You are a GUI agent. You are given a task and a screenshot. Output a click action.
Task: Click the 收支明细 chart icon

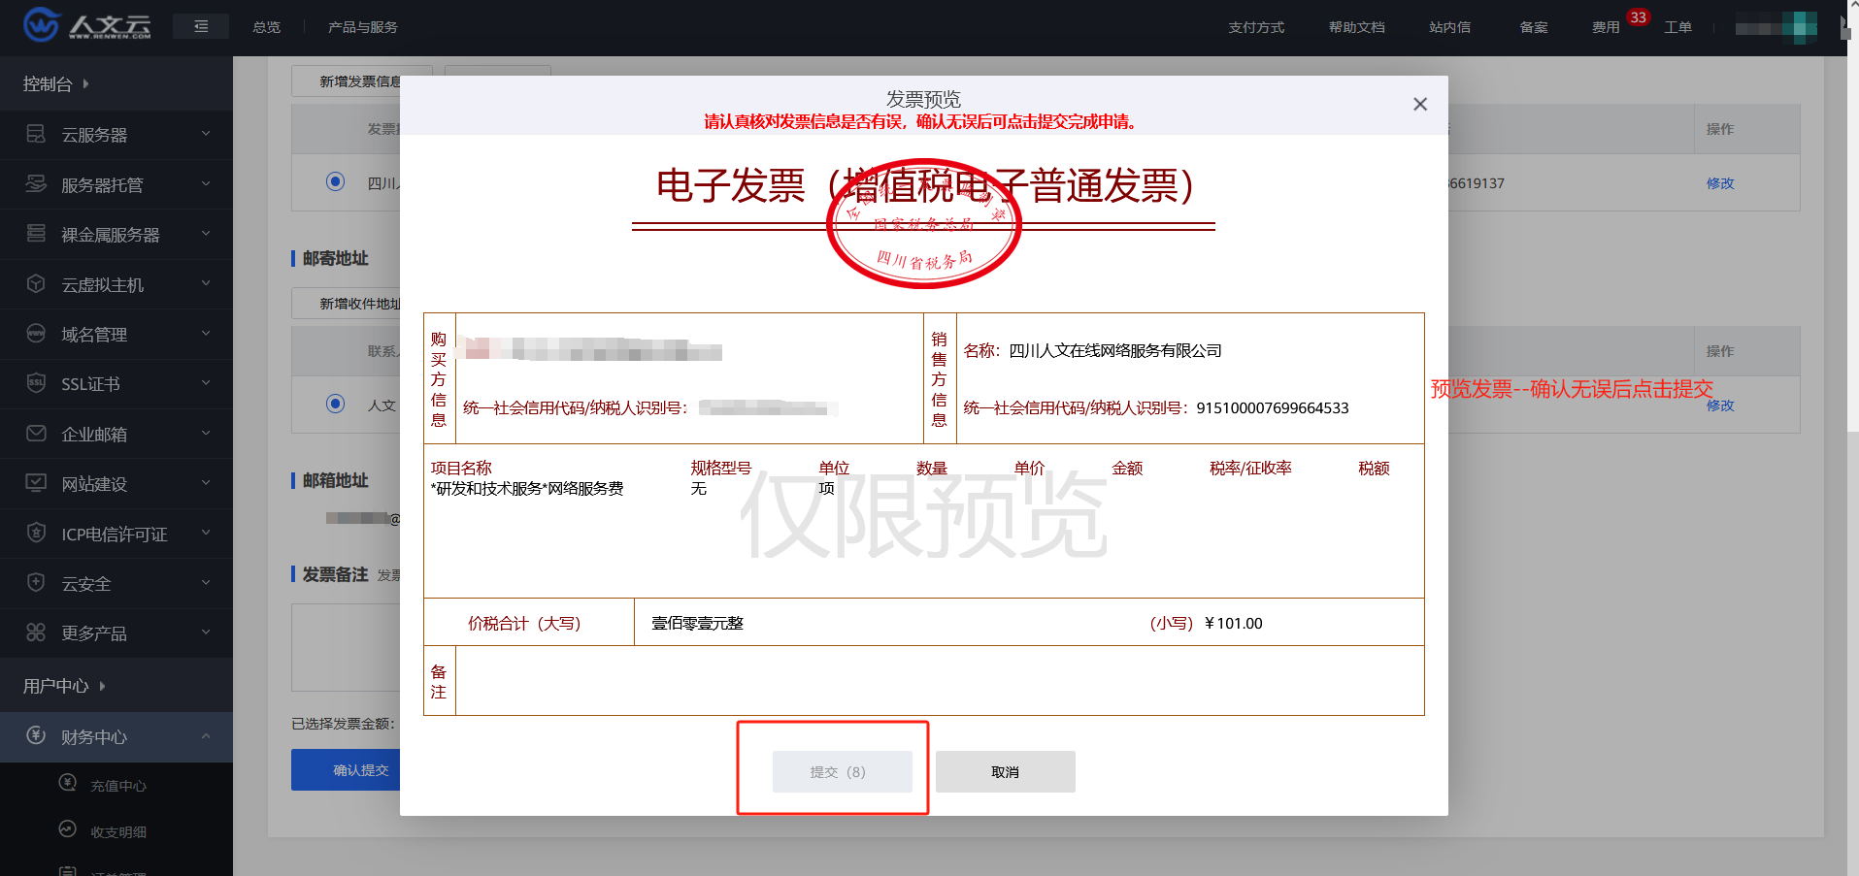pos(68,829)
